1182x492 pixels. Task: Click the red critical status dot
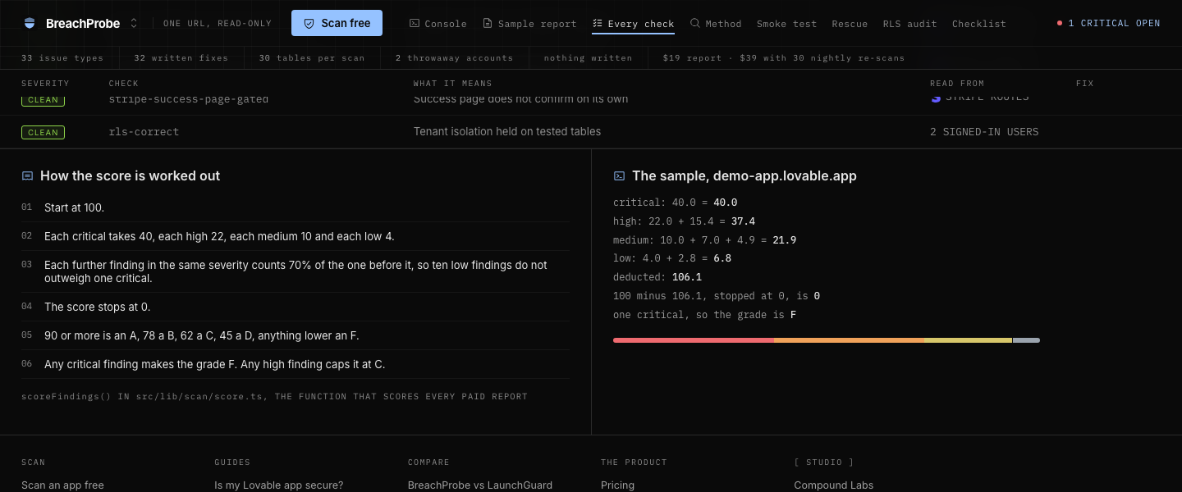pos(1060,24)
